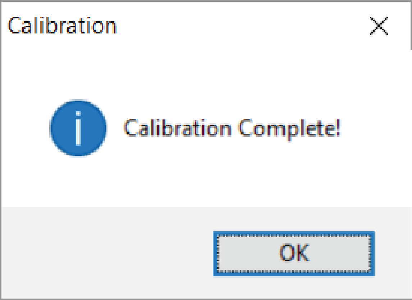Viewport: 412px width, 300px height.
Task: Acknowledge the Calibration Complete notification
Action: pos(294,254)
